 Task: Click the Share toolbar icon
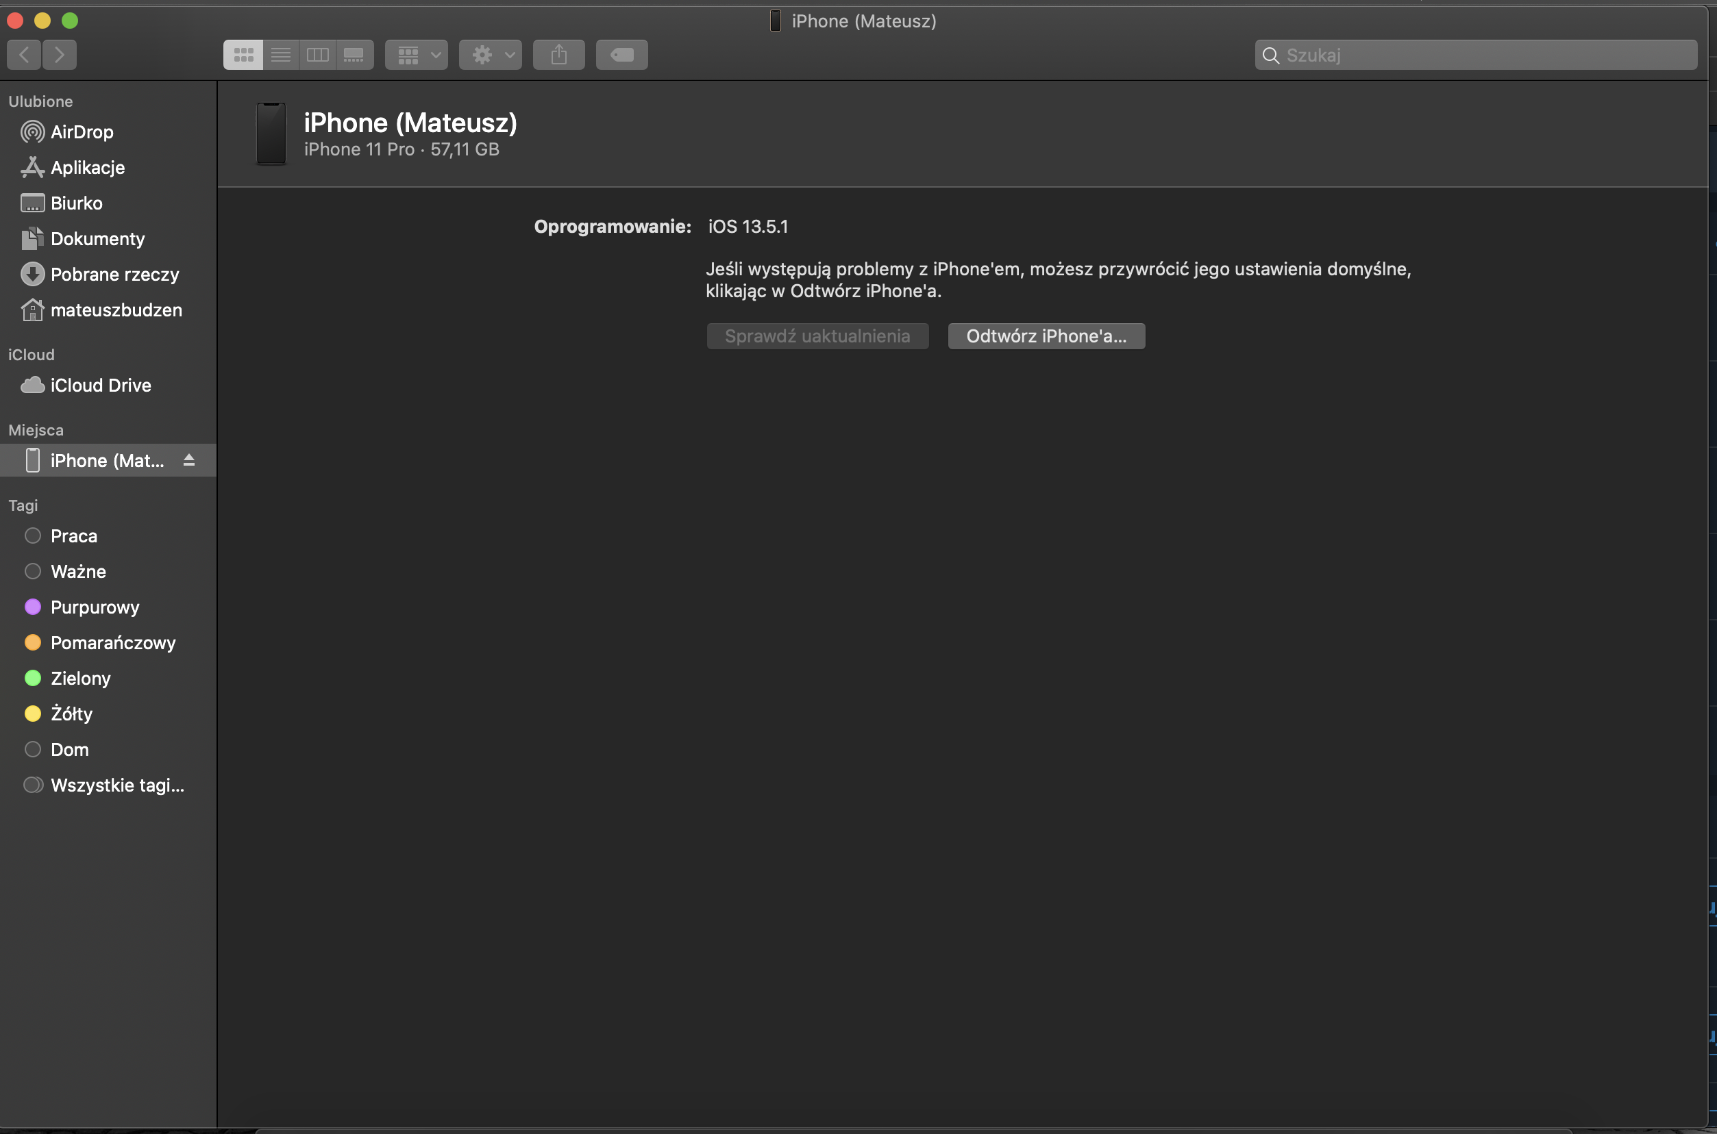(558, 55)
